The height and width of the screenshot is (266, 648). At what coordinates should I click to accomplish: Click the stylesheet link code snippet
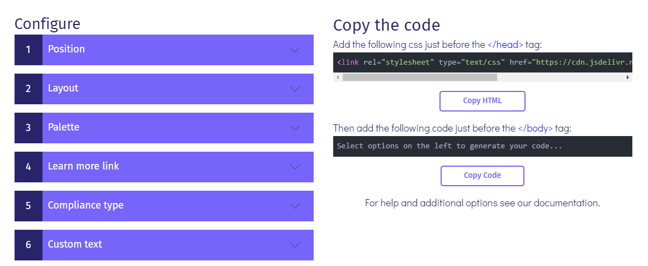tap(482, 62)
